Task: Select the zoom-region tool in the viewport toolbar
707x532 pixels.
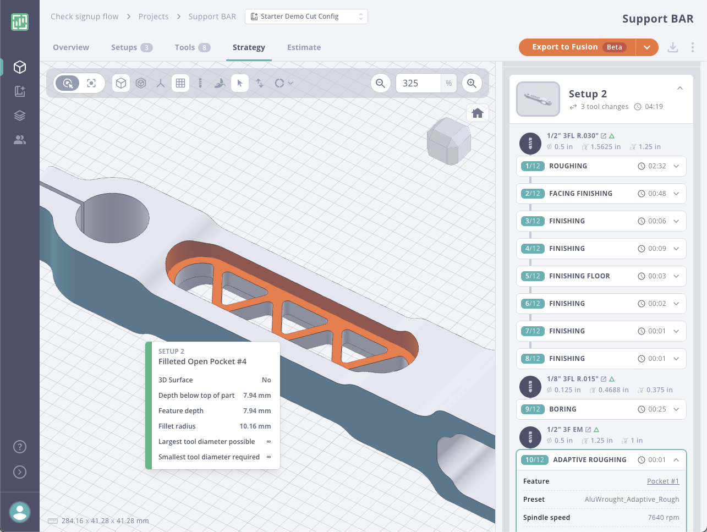Action: 67,83
